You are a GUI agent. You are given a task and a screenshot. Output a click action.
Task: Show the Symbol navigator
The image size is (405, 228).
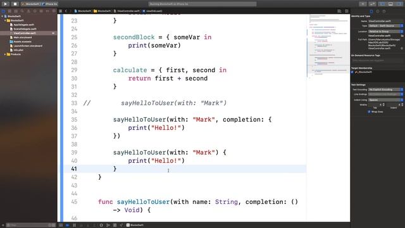point(16,11)
